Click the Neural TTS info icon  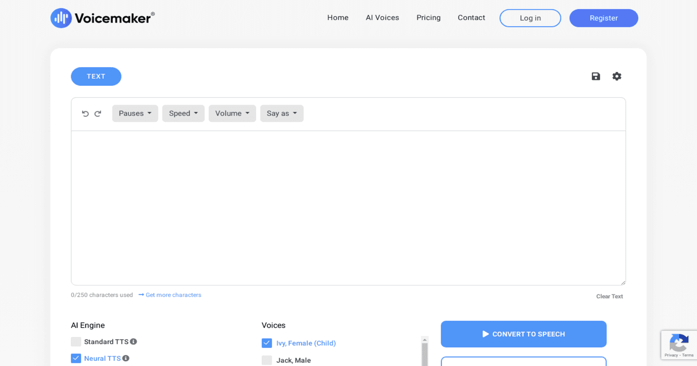pos(126,358)
